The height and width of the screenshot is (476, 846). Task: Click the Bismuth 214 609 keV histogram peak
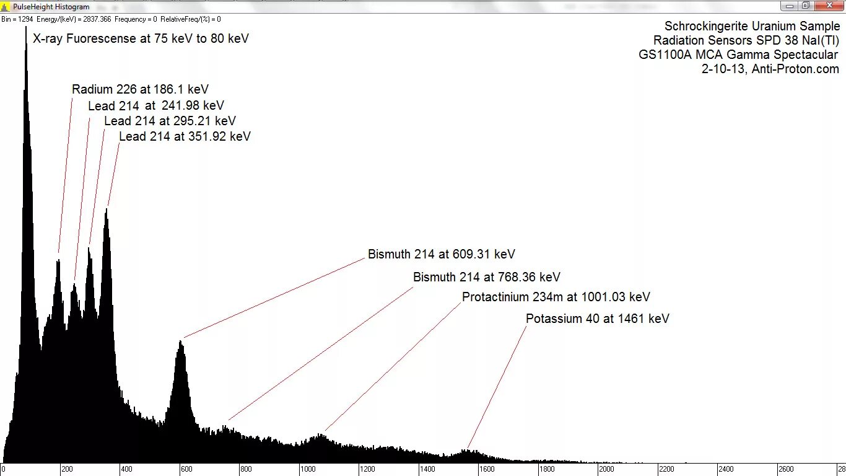(x=181, y=403)
